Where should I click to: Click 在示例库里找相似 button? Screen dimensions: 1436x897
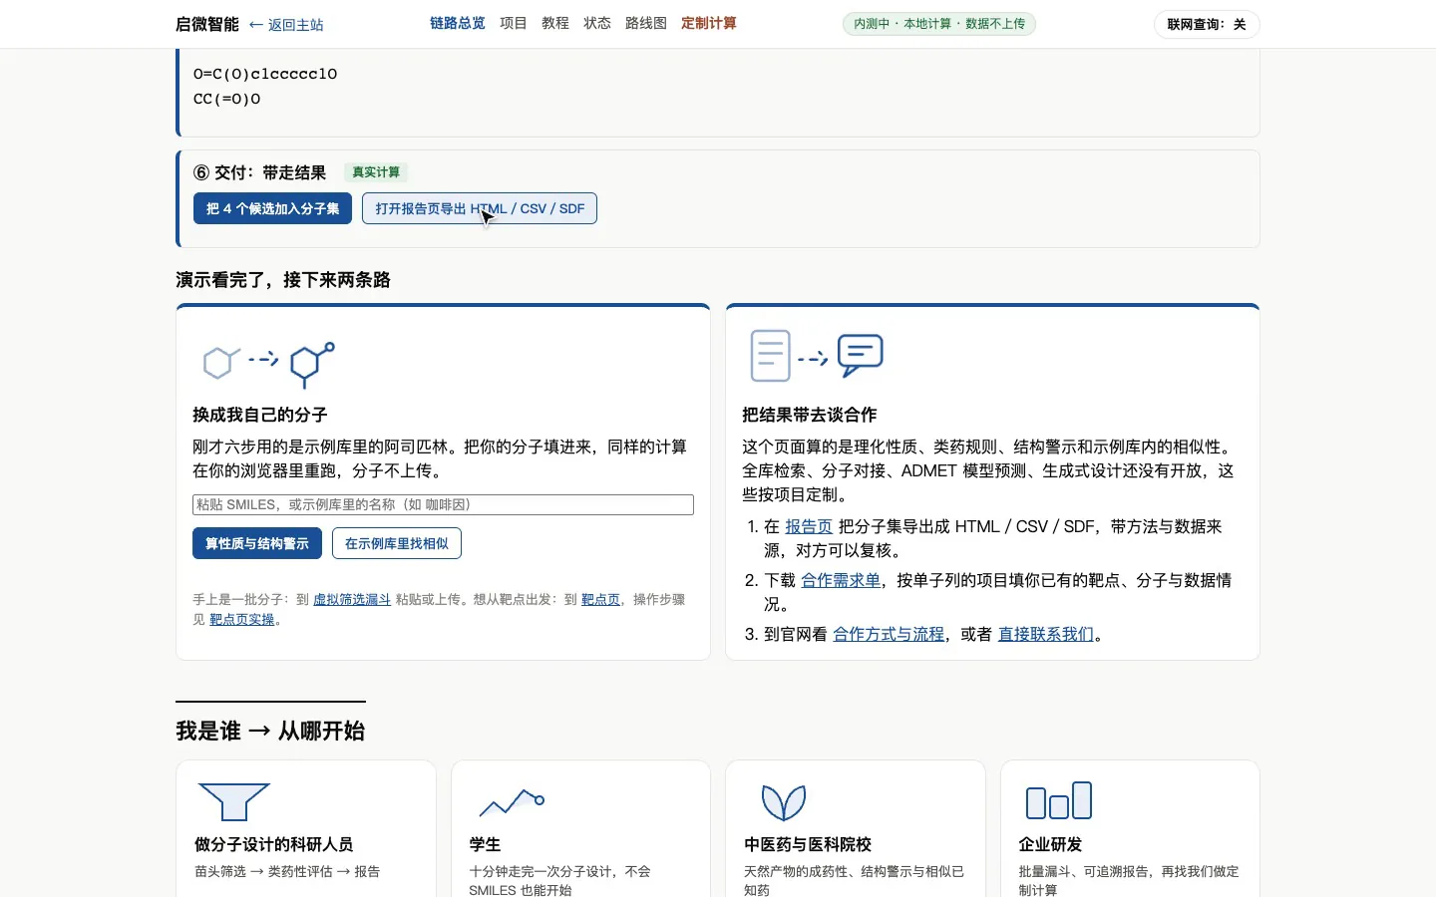click(397, 543)
